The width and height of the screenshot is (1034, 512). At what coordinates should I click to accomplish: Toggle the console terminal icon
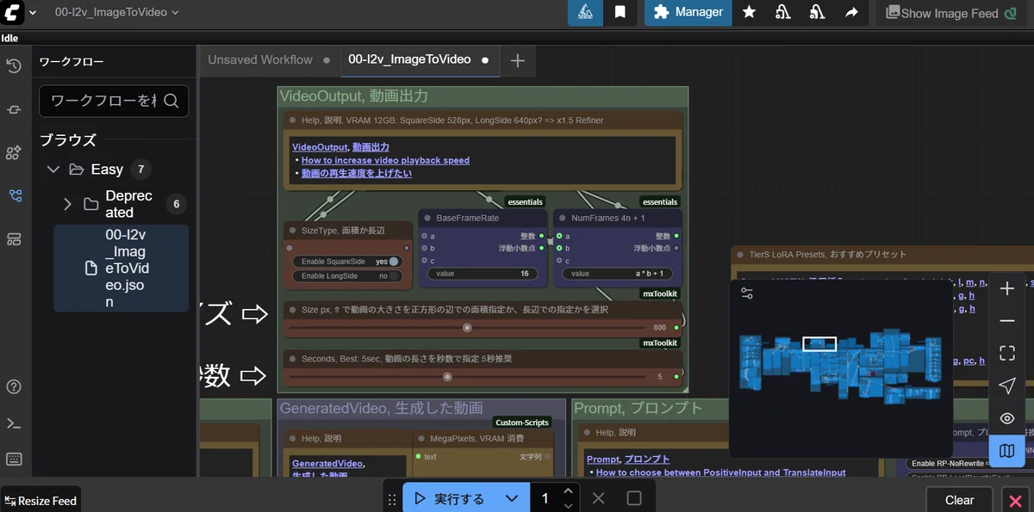(14, 423)
